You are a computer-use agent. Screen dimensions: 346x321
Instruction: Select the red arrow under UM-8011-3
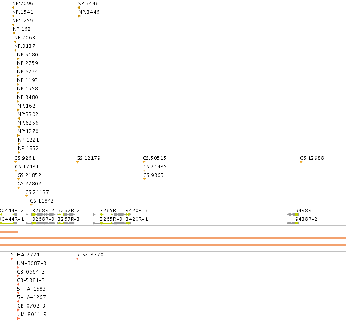click(x=19, y=319)
